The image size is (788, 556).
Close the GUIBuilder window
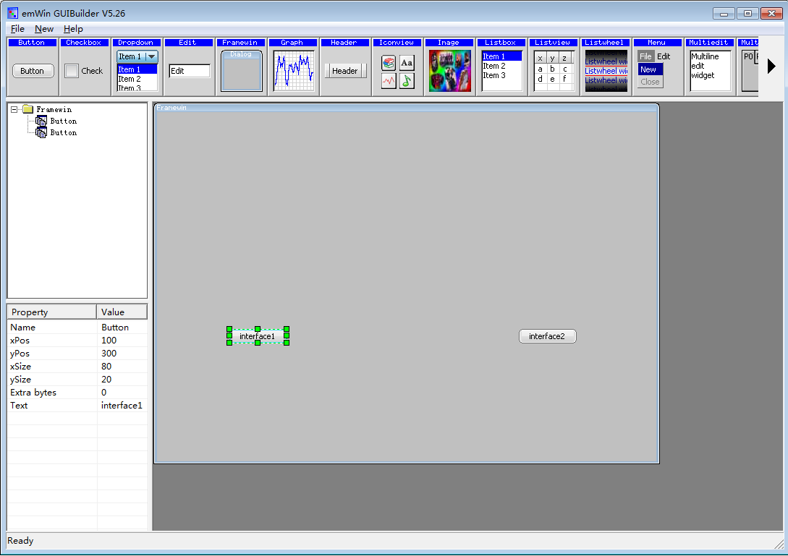[x=771, y=14]
